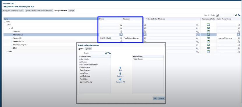Open notify users selector for NA row
242x107 pixels.
pyautogui.click(x=239, y=25)
